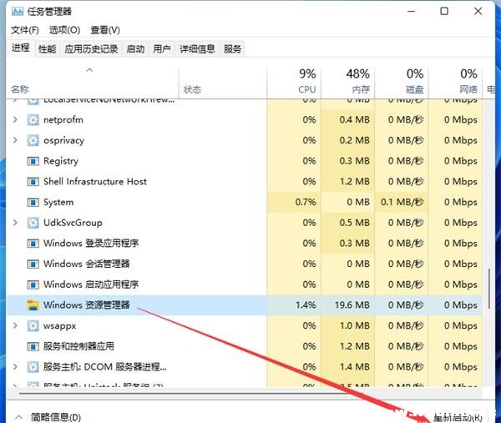Select the Windows 资源管理器 process row

coord(245,305)
